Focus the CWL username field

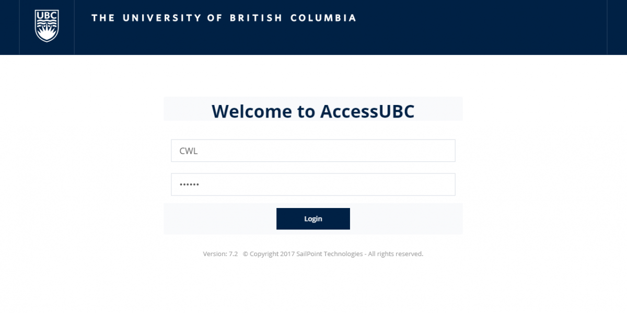[313, 150]
